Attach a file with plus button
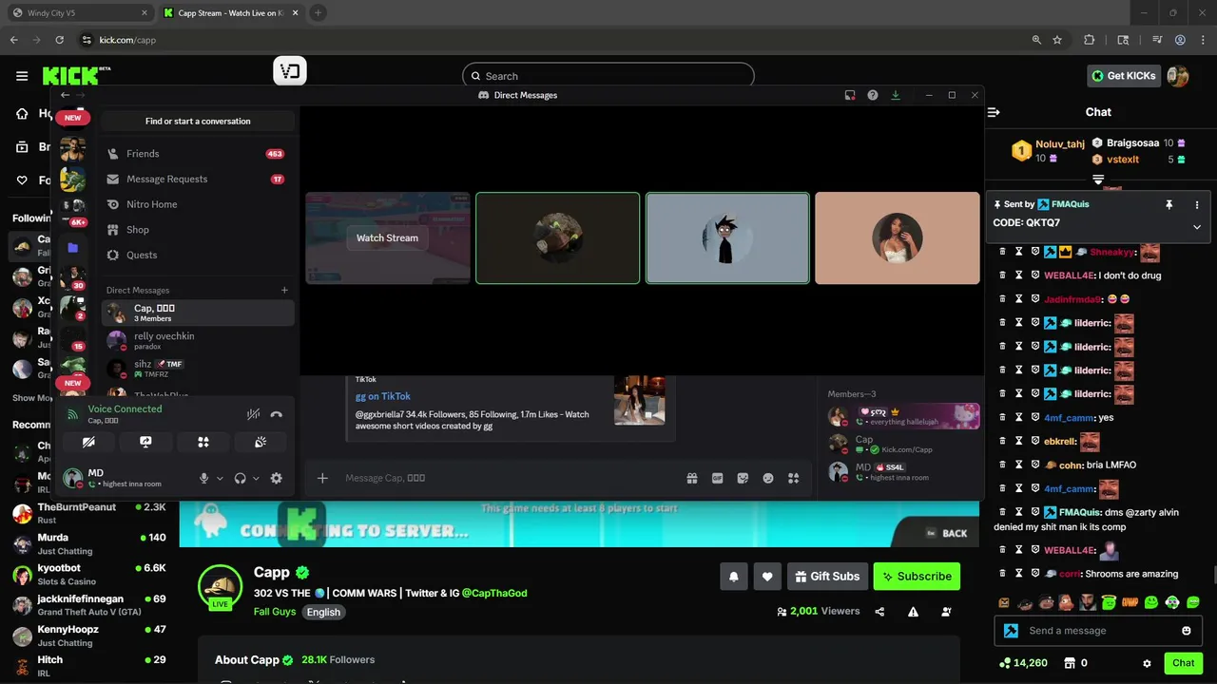 322,479
